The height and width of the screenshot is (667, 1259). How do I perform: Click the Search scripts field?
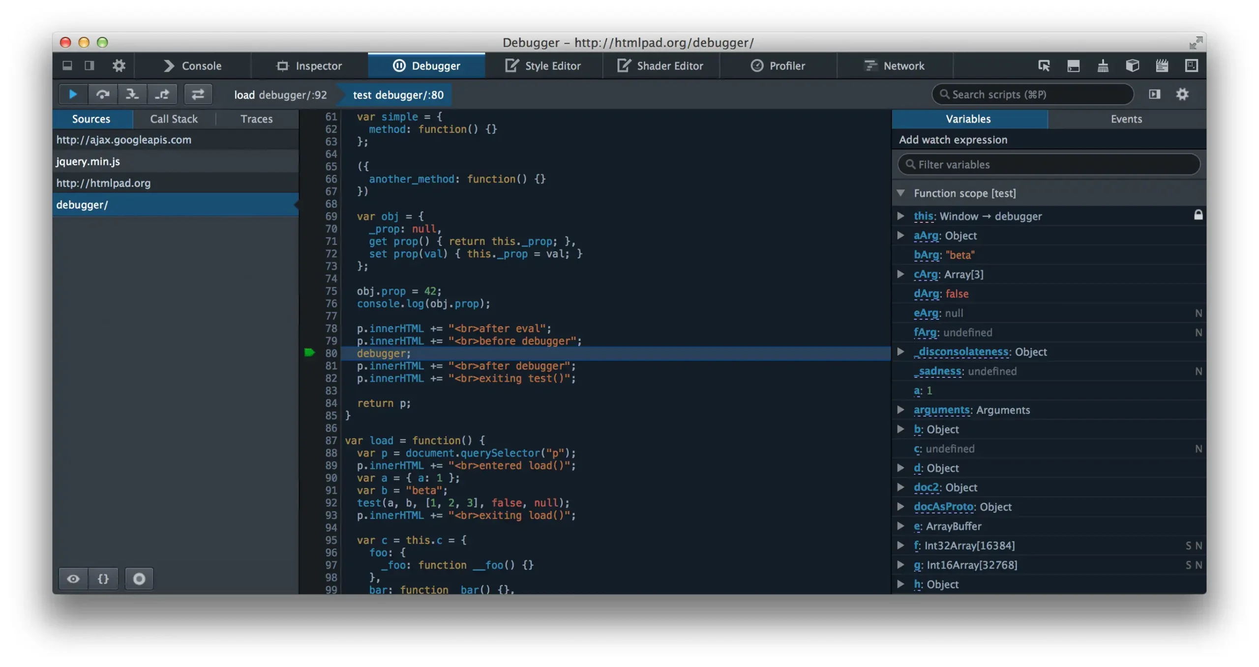1033,94
